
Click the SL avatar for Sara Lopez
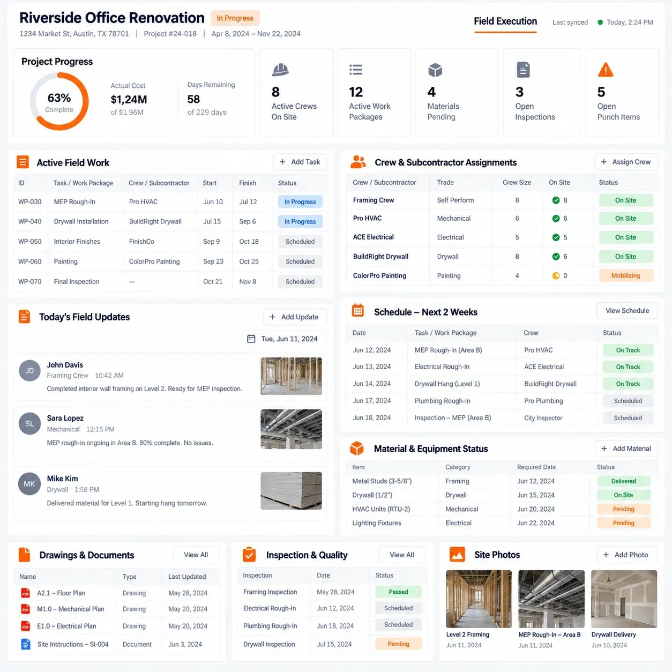[x=29, y=423]
